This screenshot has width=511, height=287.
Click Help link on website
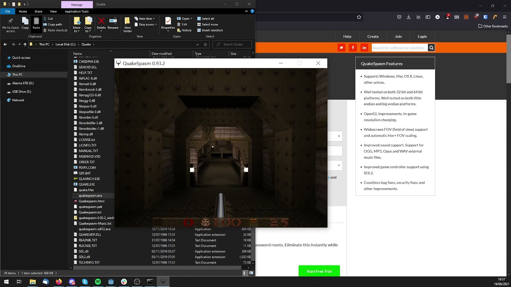347,36
